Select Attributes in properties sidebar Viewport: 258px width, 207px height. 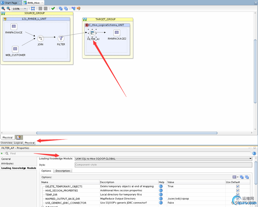click(7, 163)
